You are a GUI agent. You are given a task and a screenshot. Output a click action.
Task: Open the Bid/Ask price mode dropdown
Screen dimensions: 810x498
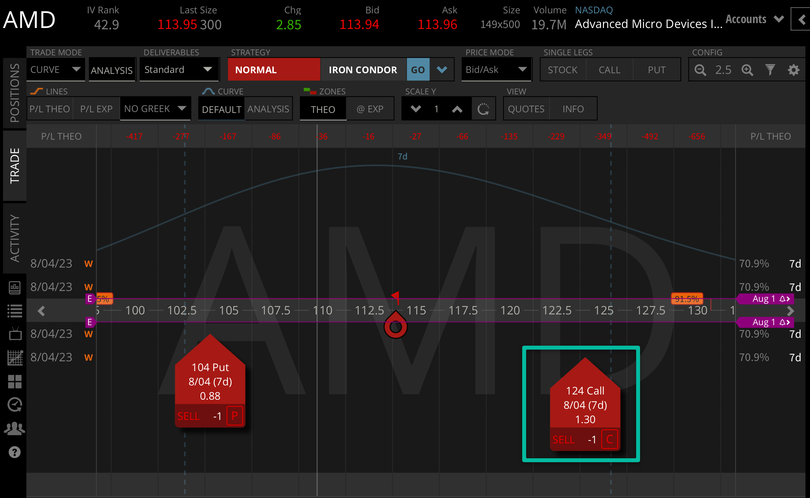[496, 70]
